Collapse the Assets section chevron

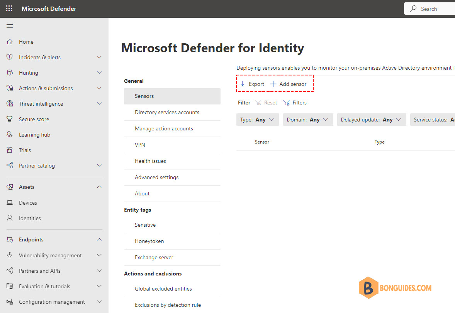(99, 186)
